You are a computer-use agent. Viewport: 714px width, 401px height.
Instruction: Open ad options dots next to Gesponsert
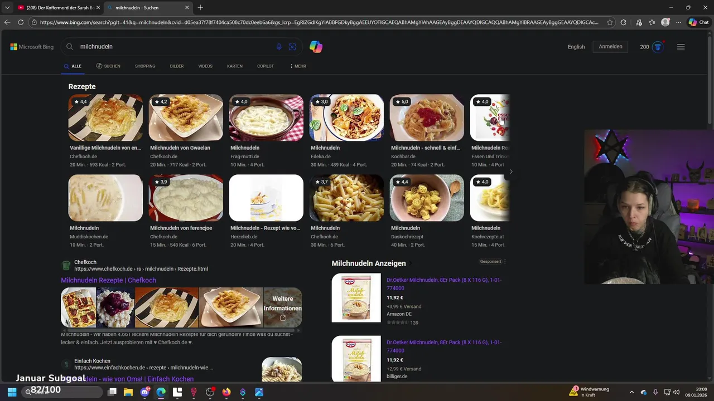[505, 262]
